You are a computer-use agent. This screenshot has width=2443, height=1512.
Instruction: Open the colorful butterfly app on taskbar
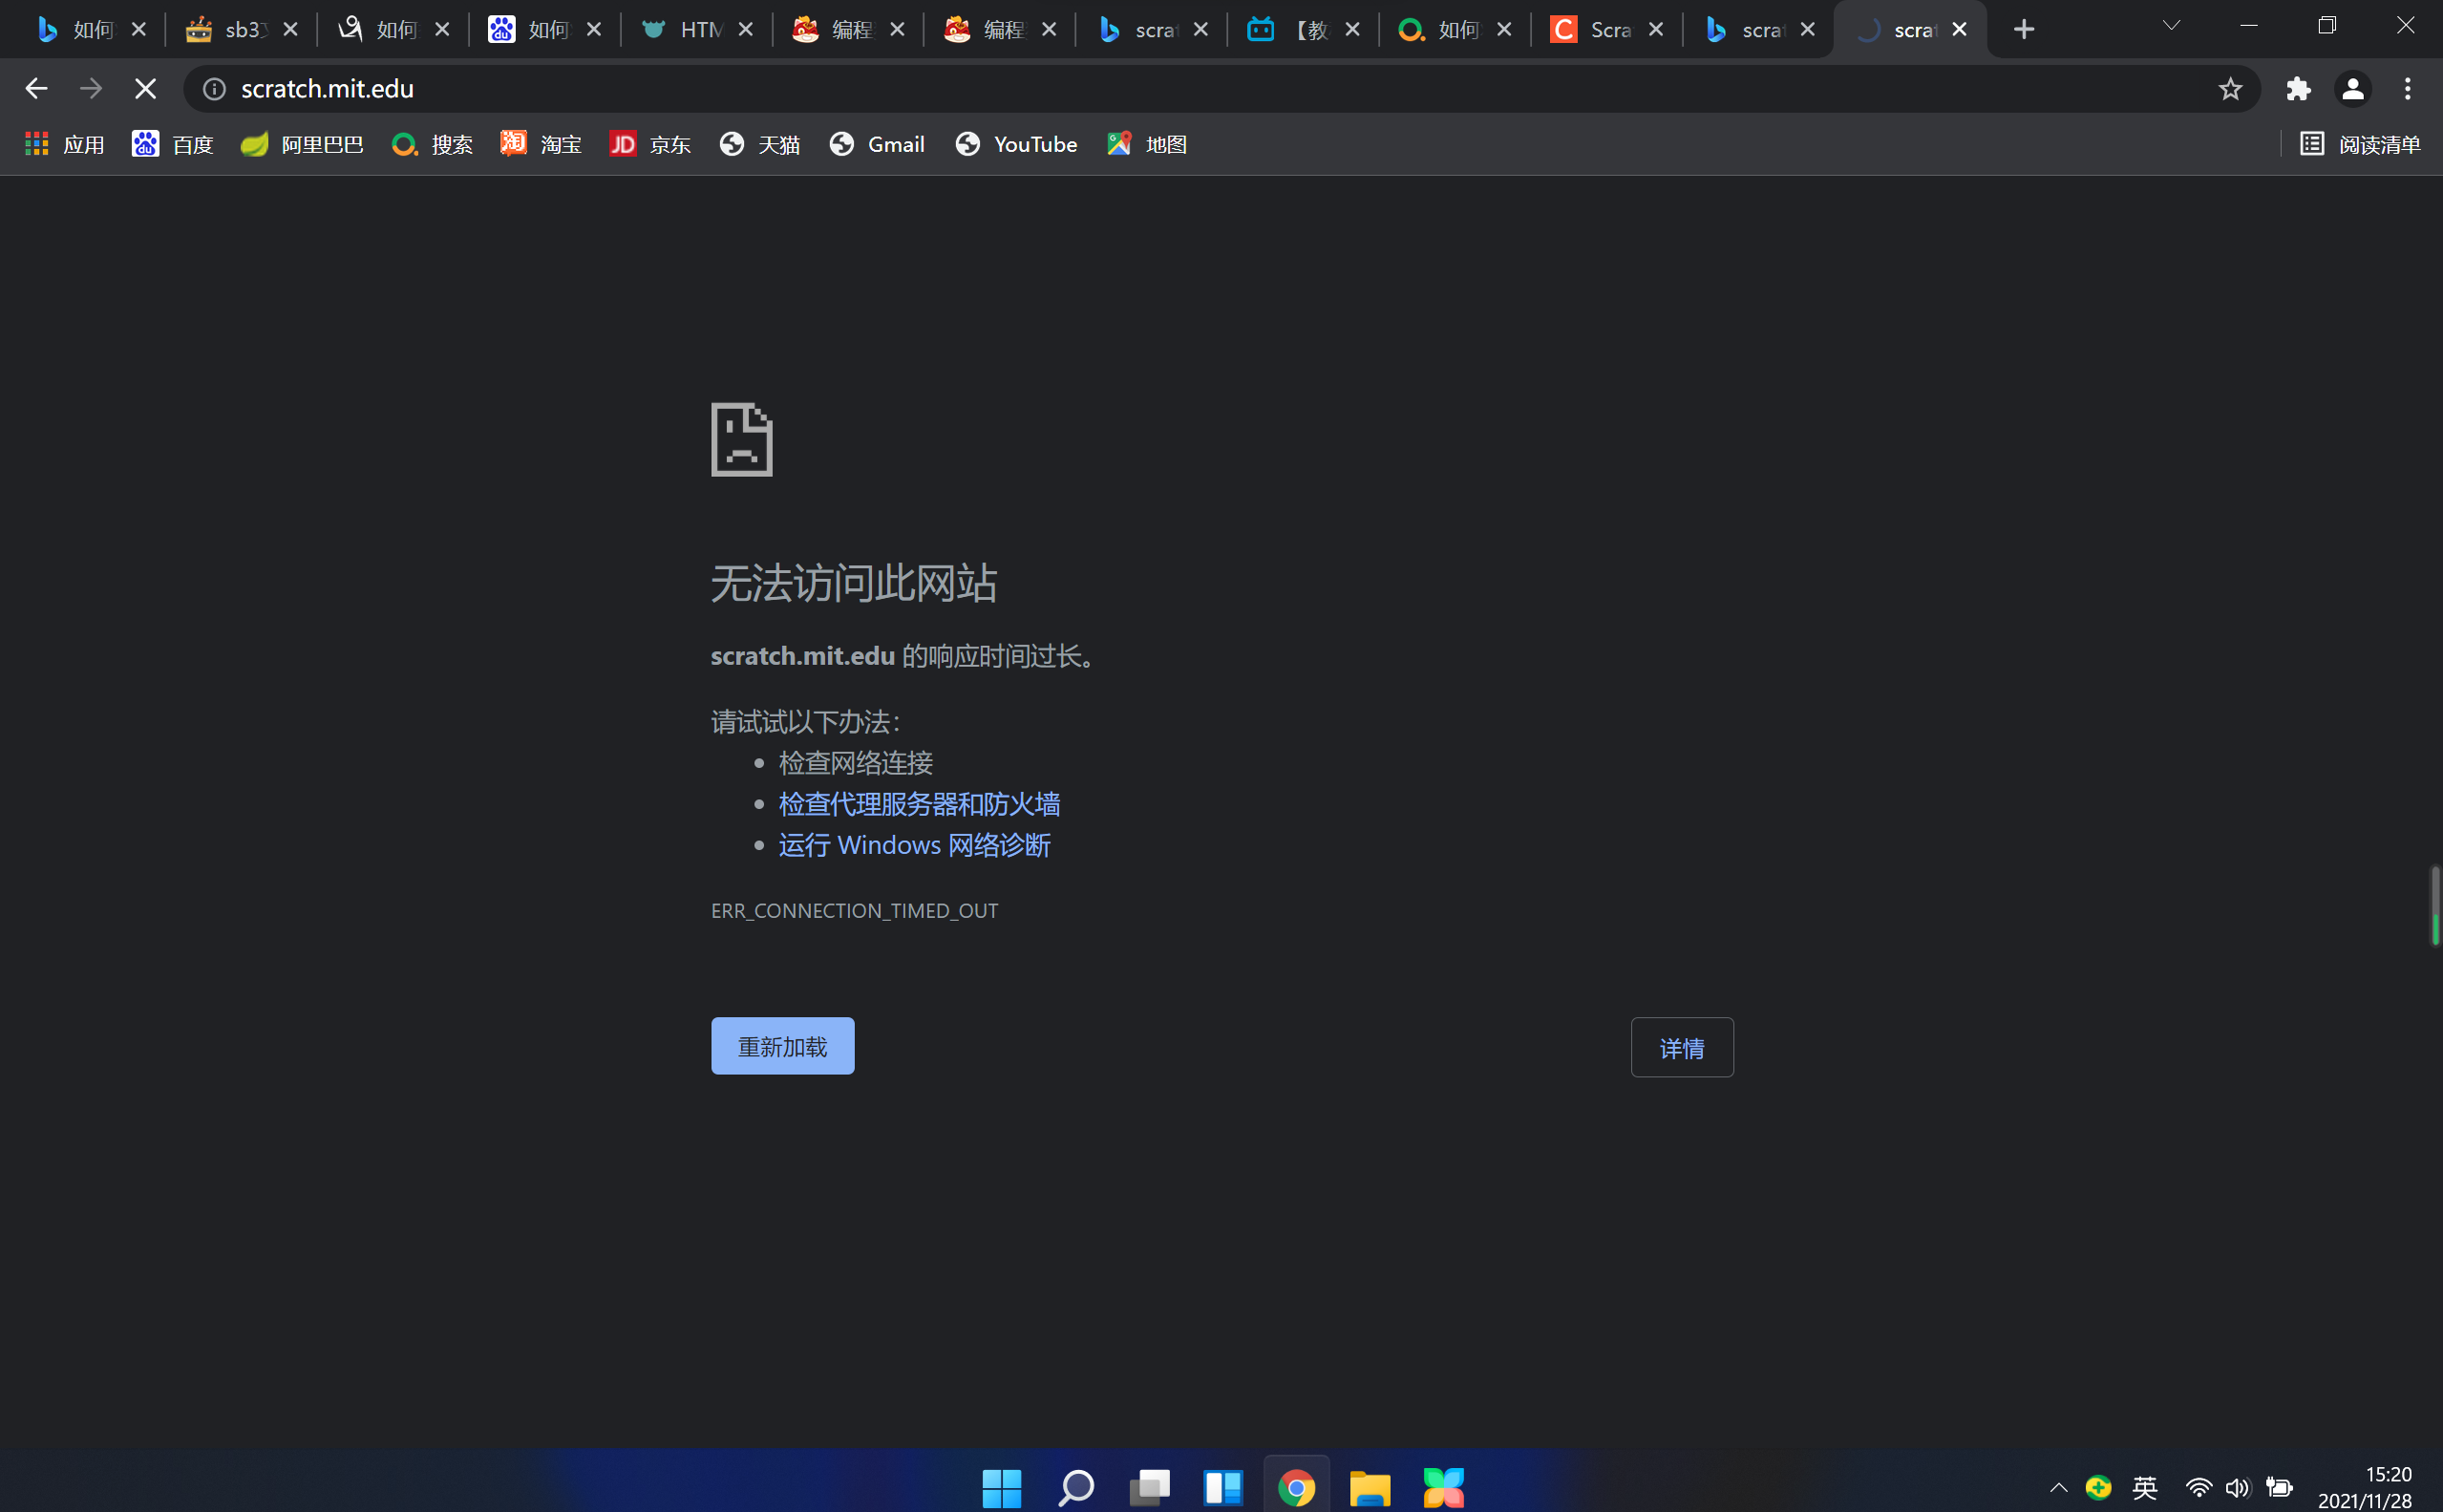tap(1443, 1487)
